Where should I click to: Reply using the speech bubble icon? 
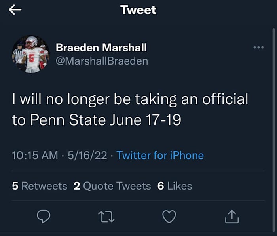point(43,216)
